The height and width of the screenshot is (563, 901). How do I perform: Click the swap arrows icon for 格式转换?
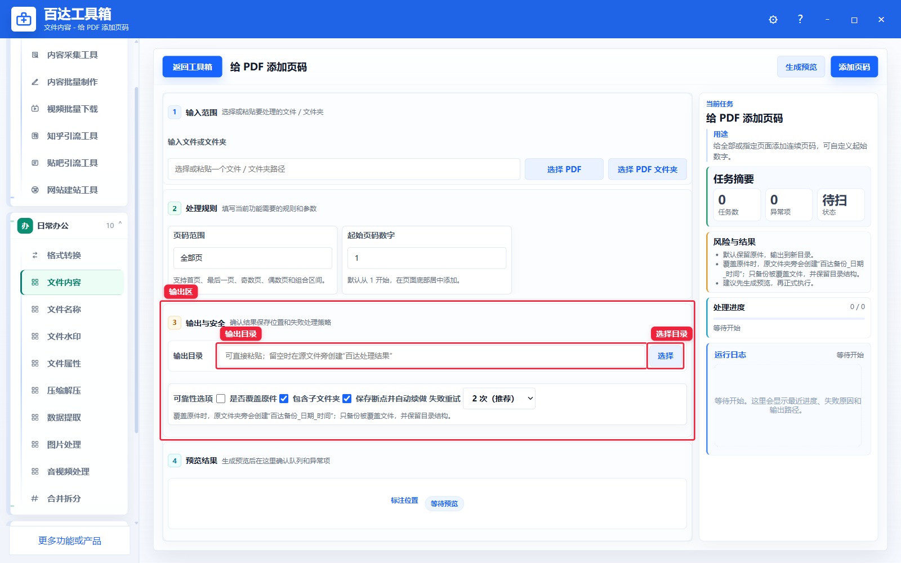click(x=35, y=256)
